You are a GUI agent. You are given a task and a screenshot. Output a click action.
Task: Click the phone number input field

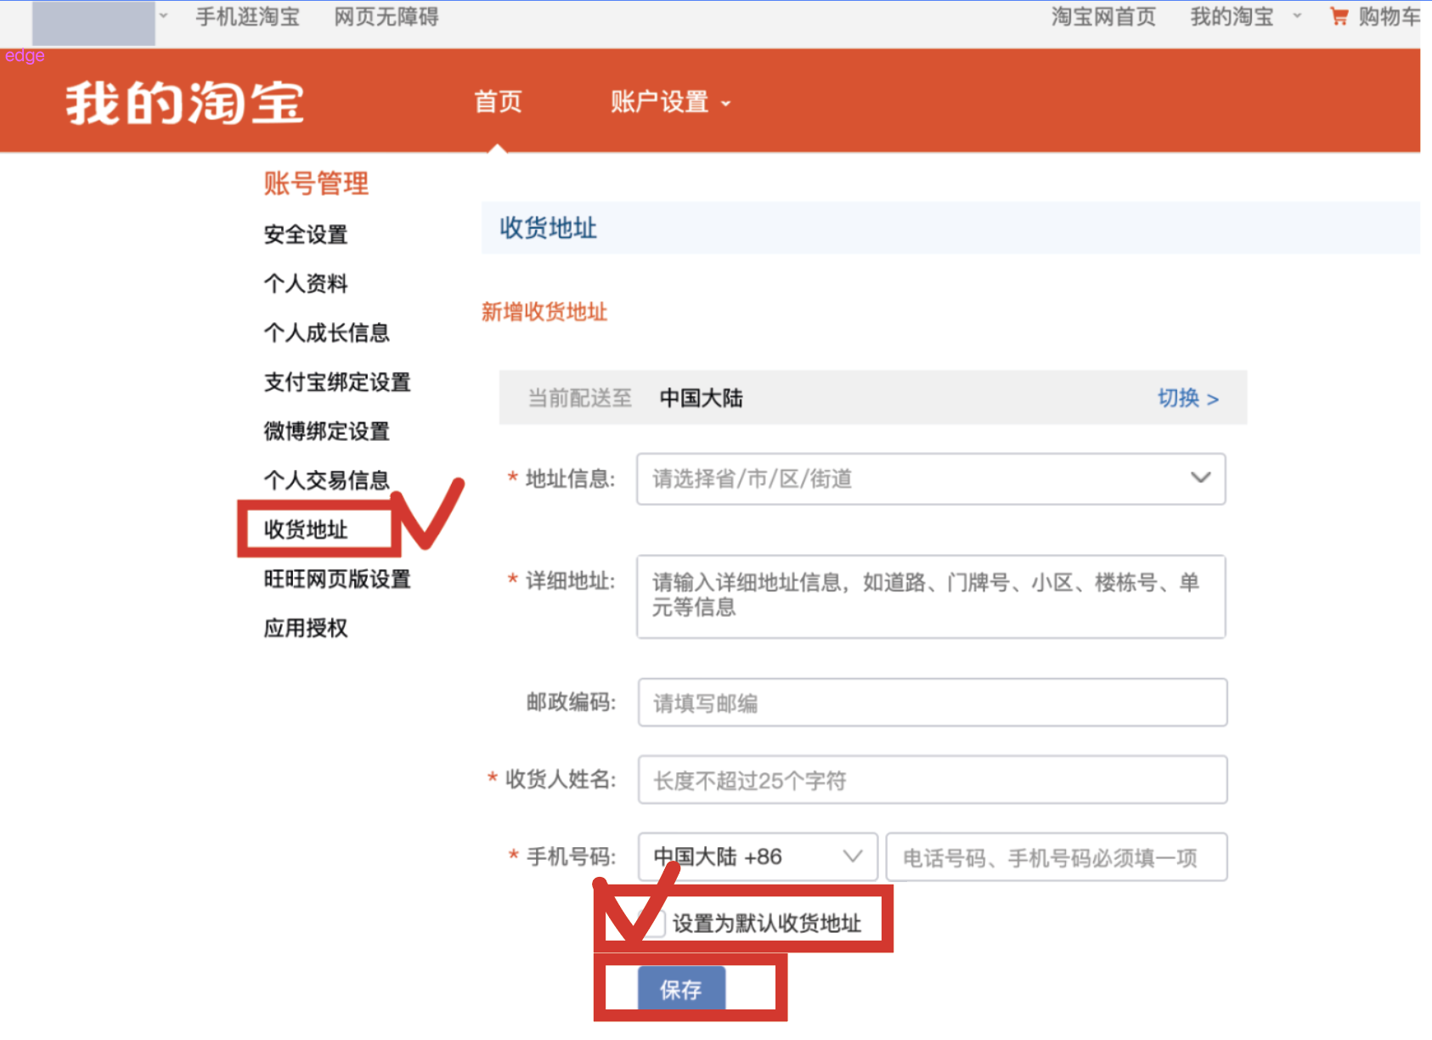(1057, 856)
